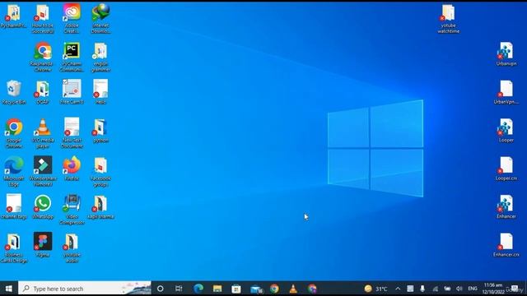This screenshot has width=527, height=296.
Task: Click the microphone tray icon
Action: click(422, 289)
